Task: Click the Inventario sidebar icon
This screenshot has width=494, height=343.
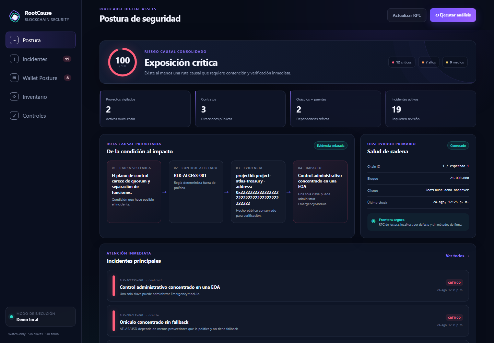Action: point(14,97)
